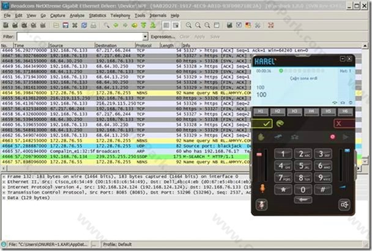Open the Statistics menu

[x=97, y=16]
